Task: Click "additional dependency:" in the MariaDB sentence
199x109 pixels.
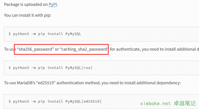Action: 159,83
